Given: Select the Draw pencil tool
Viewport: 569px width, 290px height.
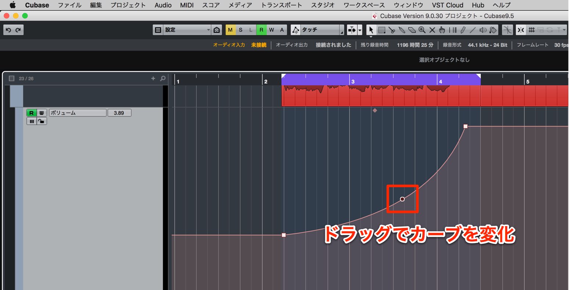Looking at the screenshot, I should (463, 30).
